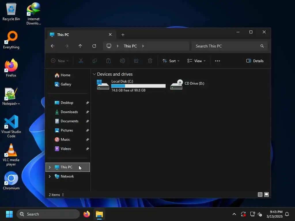Open Downloads folder in sidebar
Viewport: 295px width, 221px height.
pos(68,112)
